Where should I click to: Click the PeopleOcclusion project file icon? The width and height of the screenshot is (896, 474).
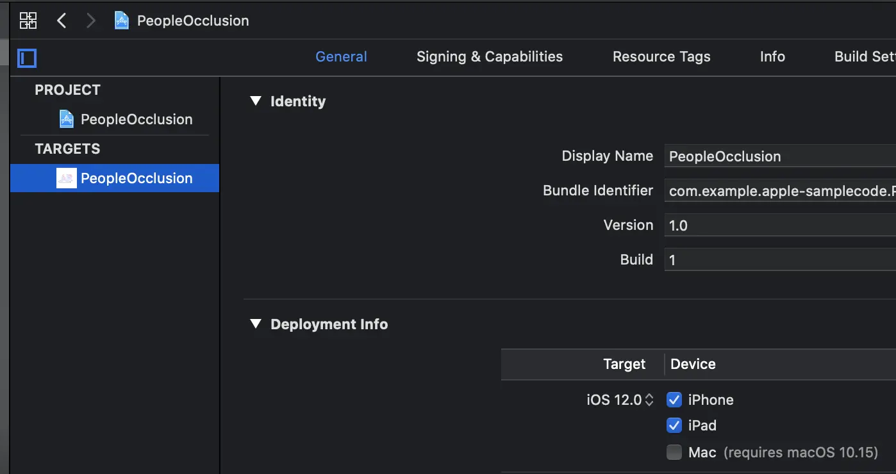(x=66, y=119)
